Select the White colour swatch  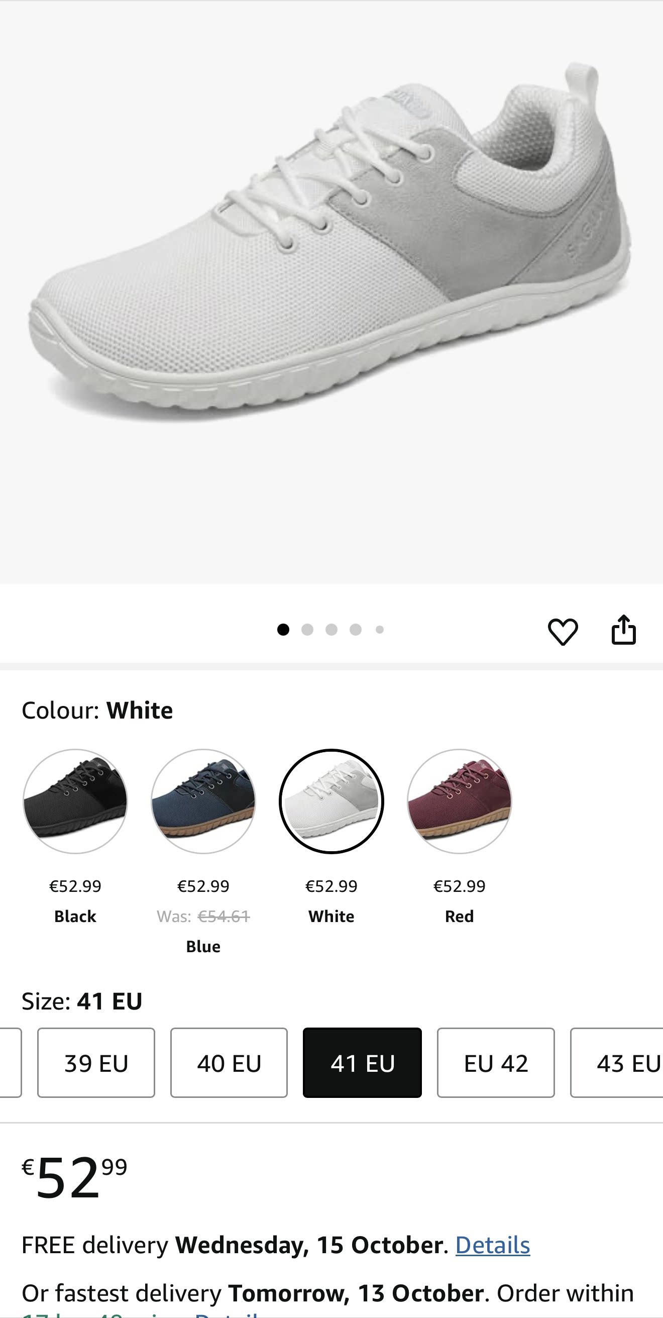331,801
